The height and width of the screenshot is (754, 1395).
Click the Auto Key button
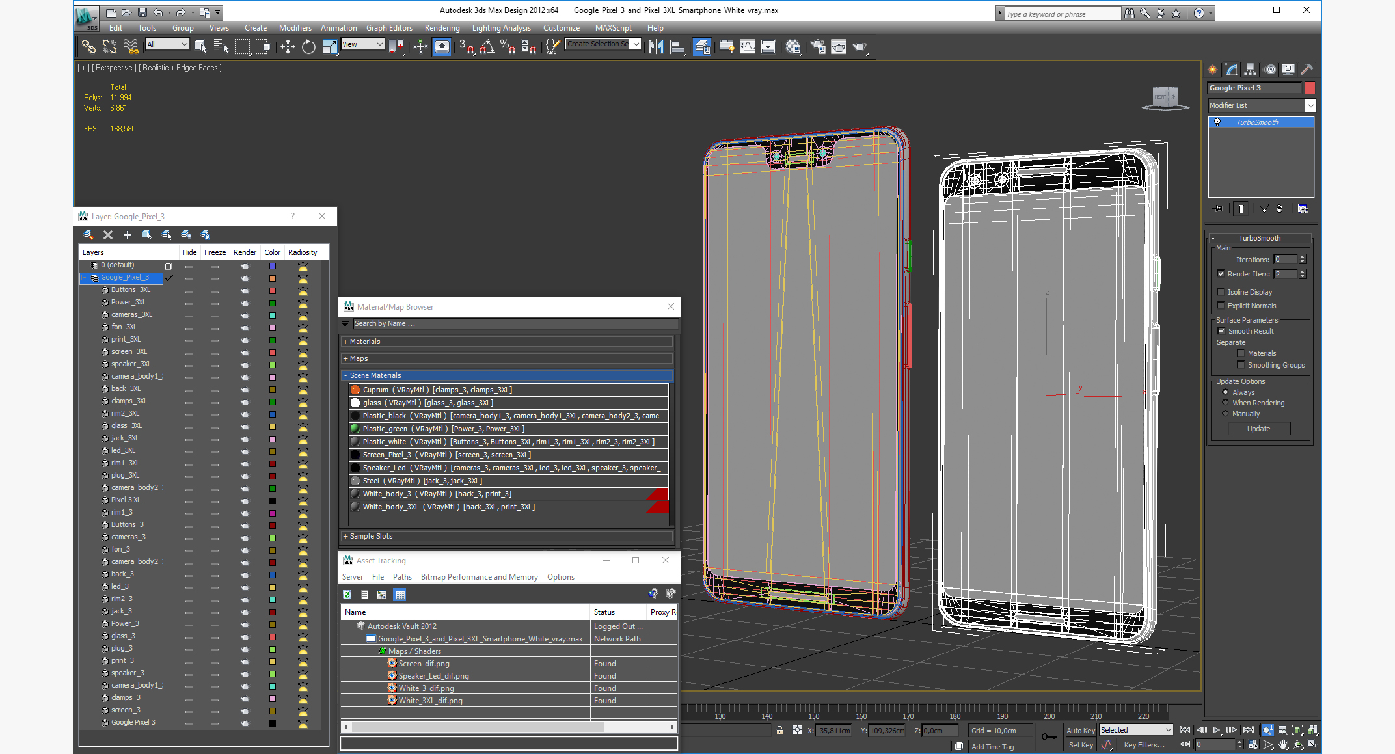pyautogui.click(x=1080, y=731)
